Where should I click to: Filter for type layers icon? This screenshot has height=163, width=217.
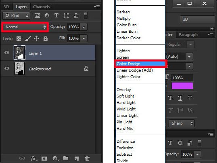point(56,15)
